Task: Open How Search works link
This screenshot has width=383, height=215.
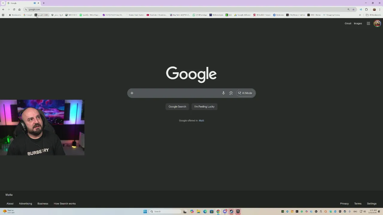Action: click(65, 204)
